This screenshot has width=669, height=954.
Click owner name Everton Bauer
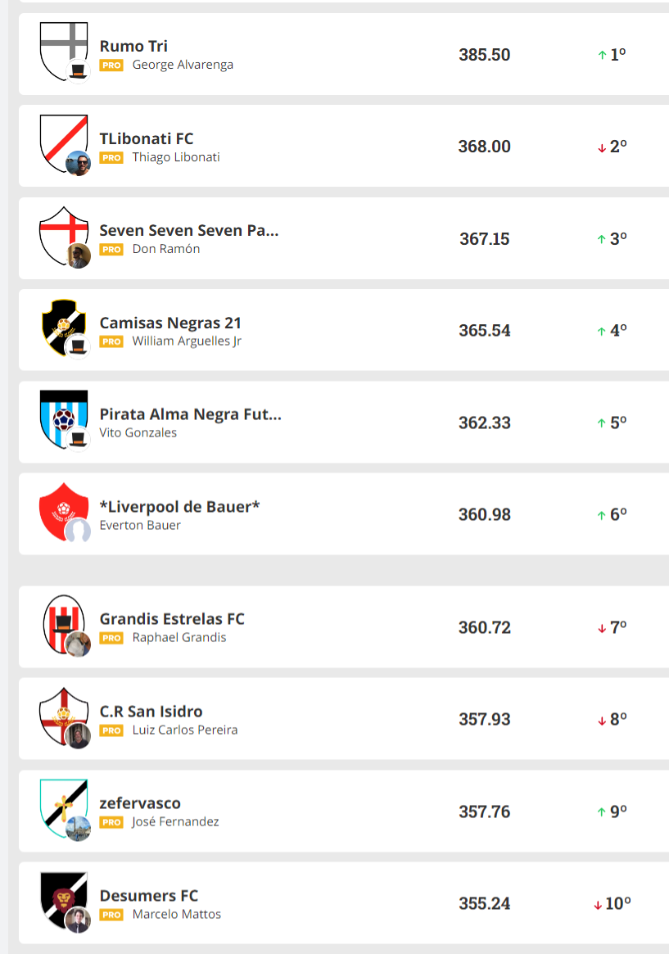140,525
